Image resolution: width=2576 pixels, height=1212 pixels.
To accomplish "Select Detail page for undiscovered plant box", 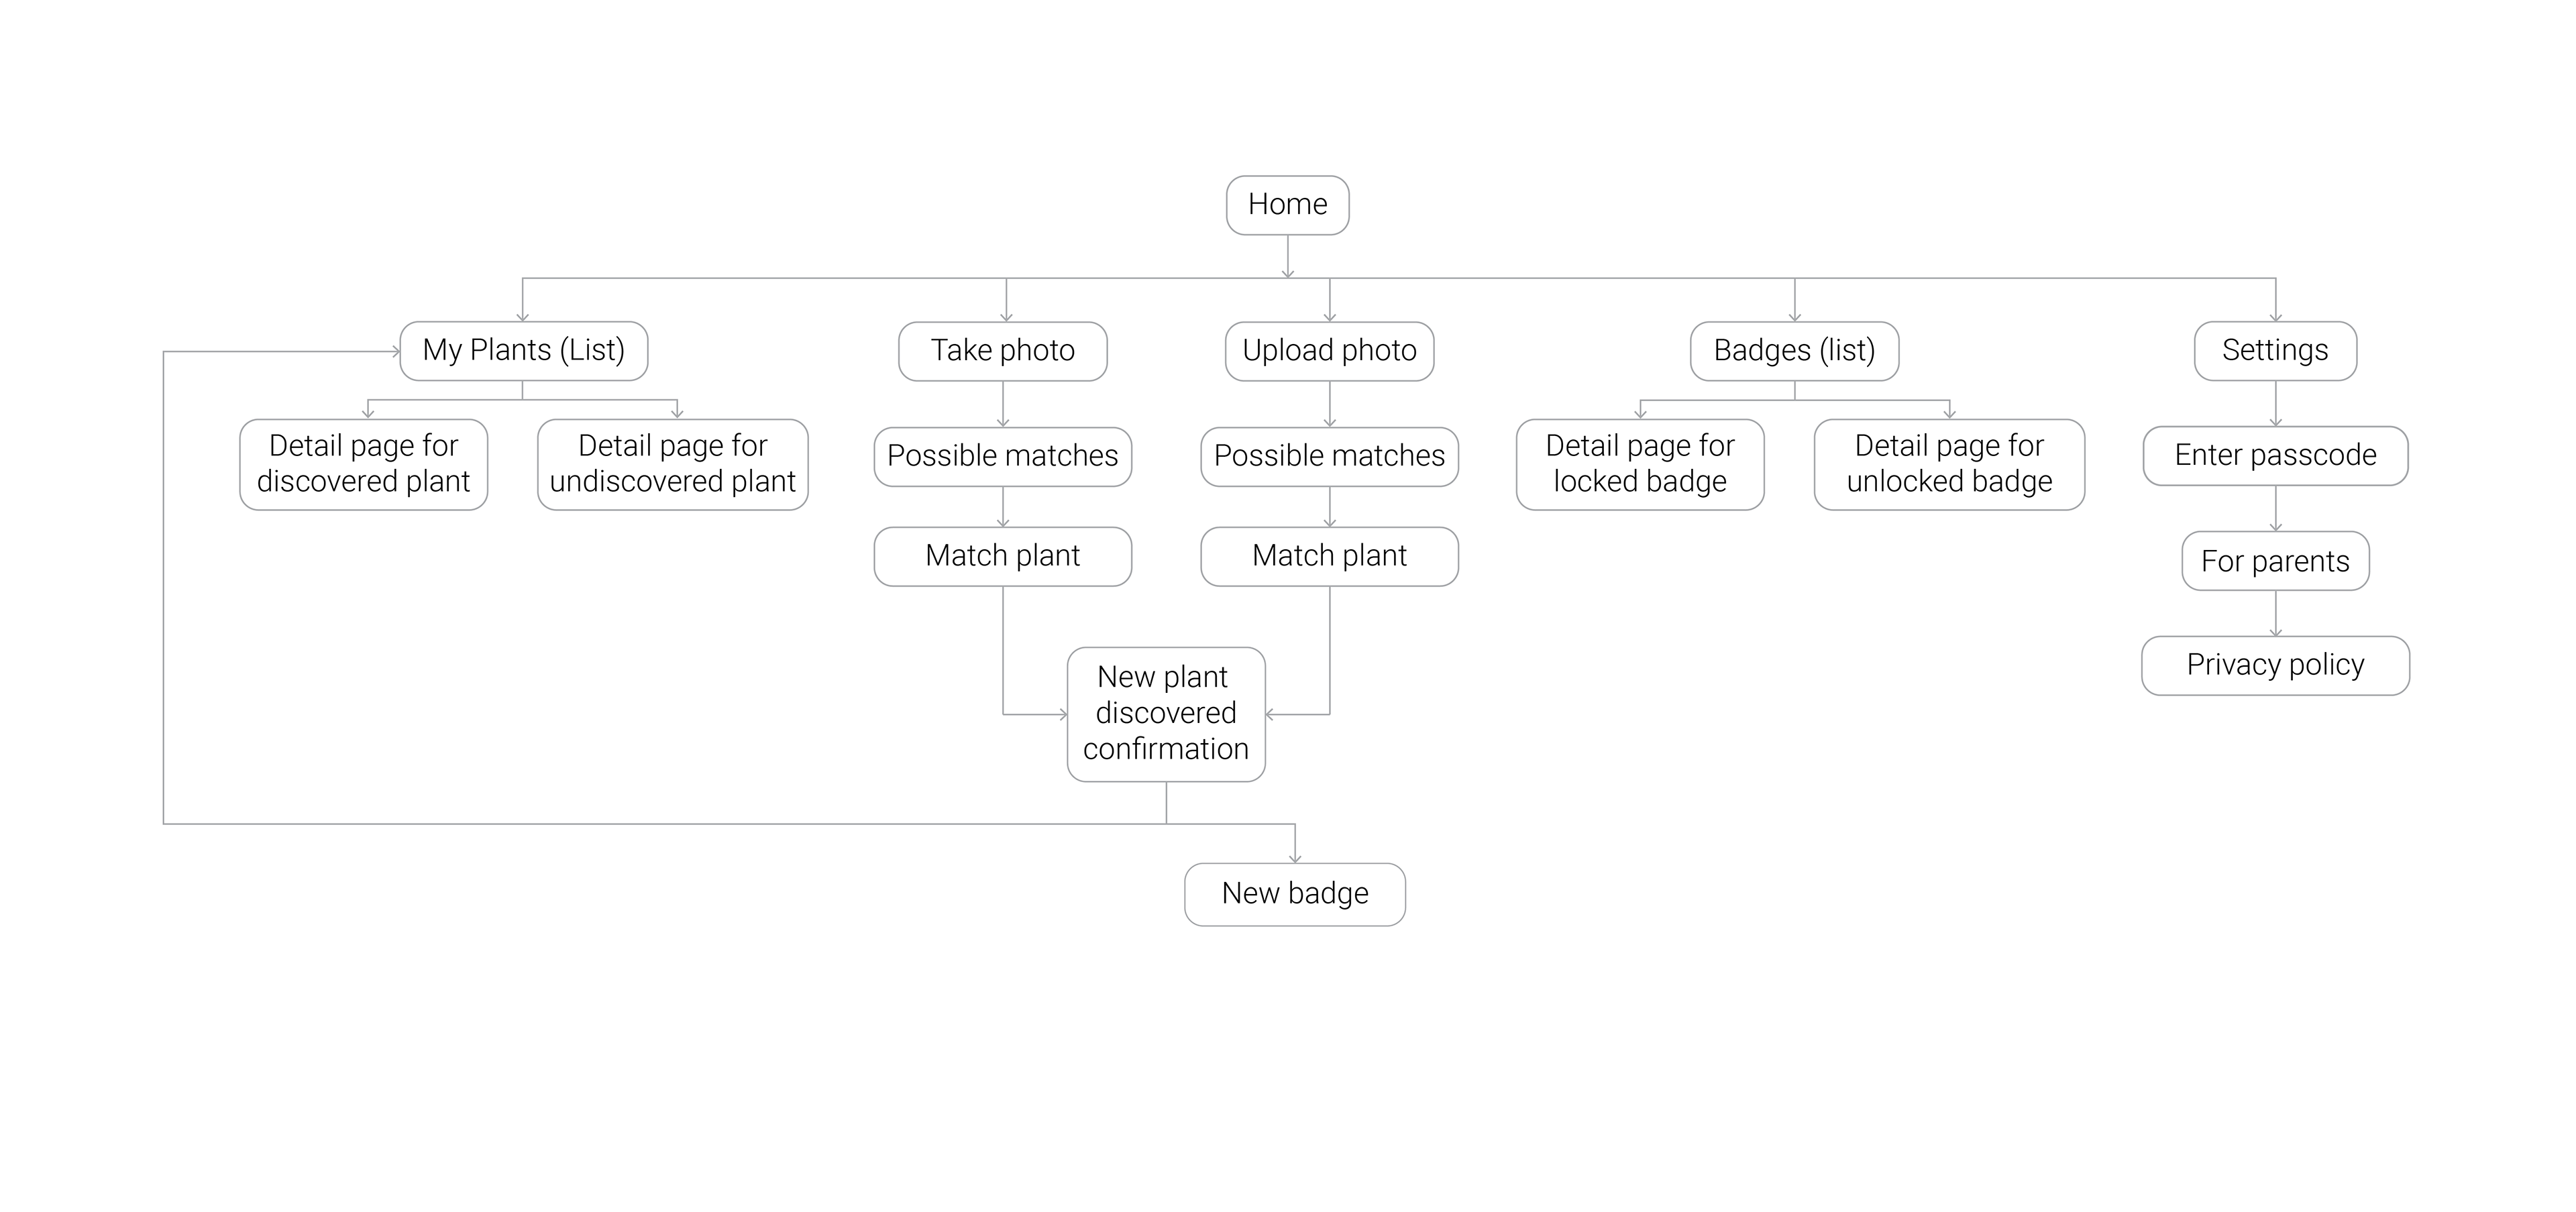I will tap(672, 464).
